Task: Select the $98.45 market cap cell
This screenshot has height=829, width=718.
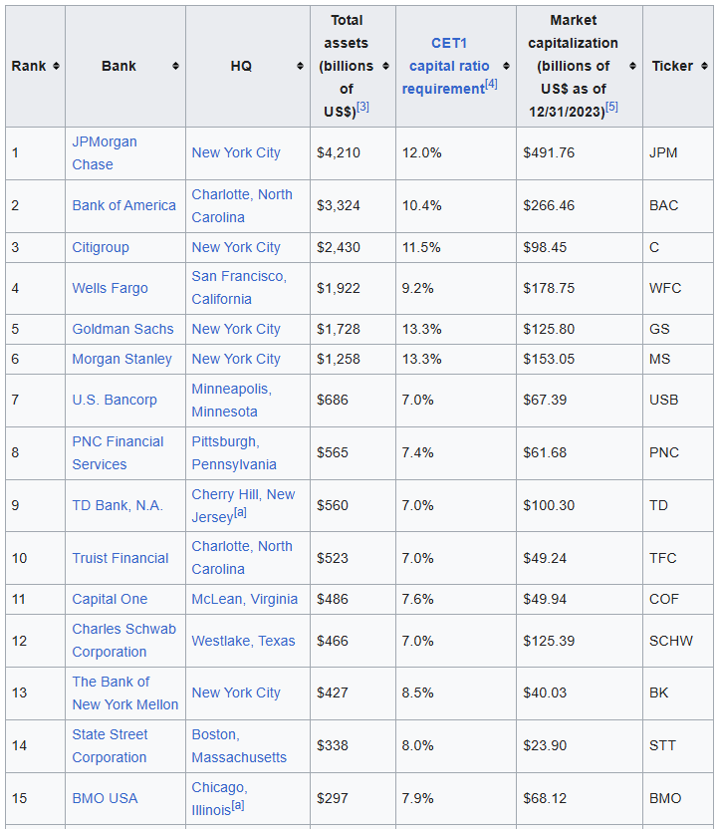Action: 580,247
